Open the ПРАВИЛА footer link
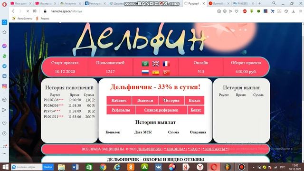 [175, 149]
